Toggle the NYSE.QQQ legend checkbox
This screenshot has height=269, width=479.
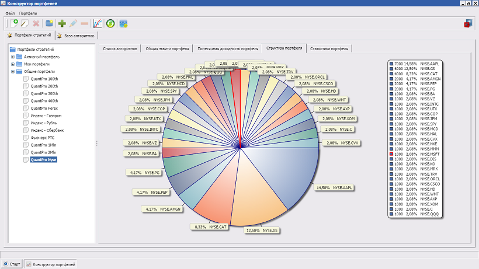click(391, 214)
